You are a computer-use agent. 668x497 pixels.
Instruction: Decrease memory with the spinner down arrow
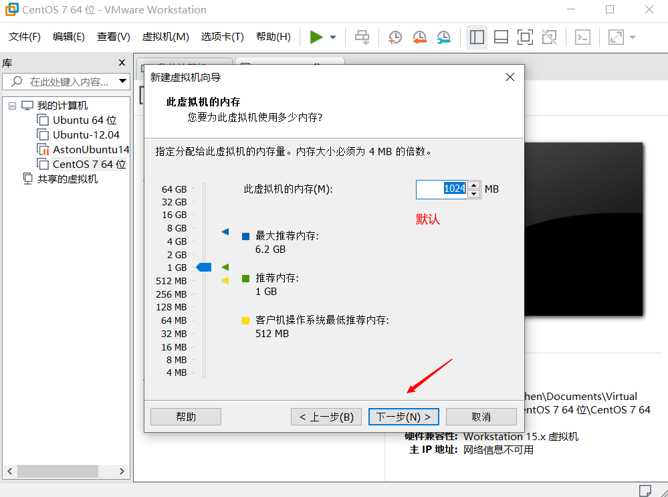(x=473, y=194)
